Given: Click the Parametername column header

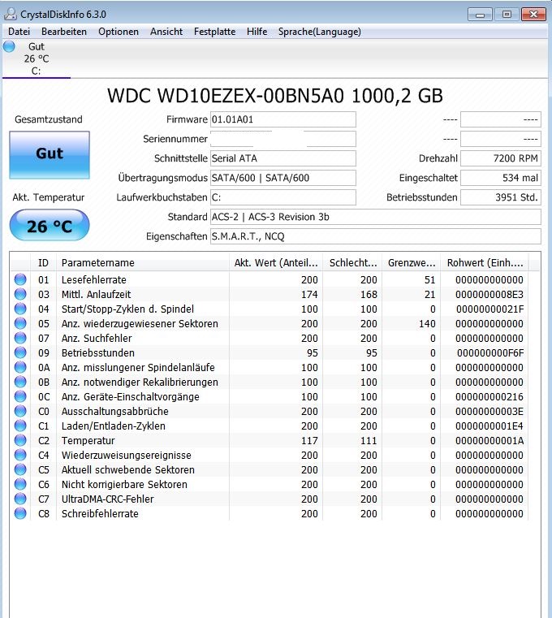Looking at the screenshot, I should (143, 263).
